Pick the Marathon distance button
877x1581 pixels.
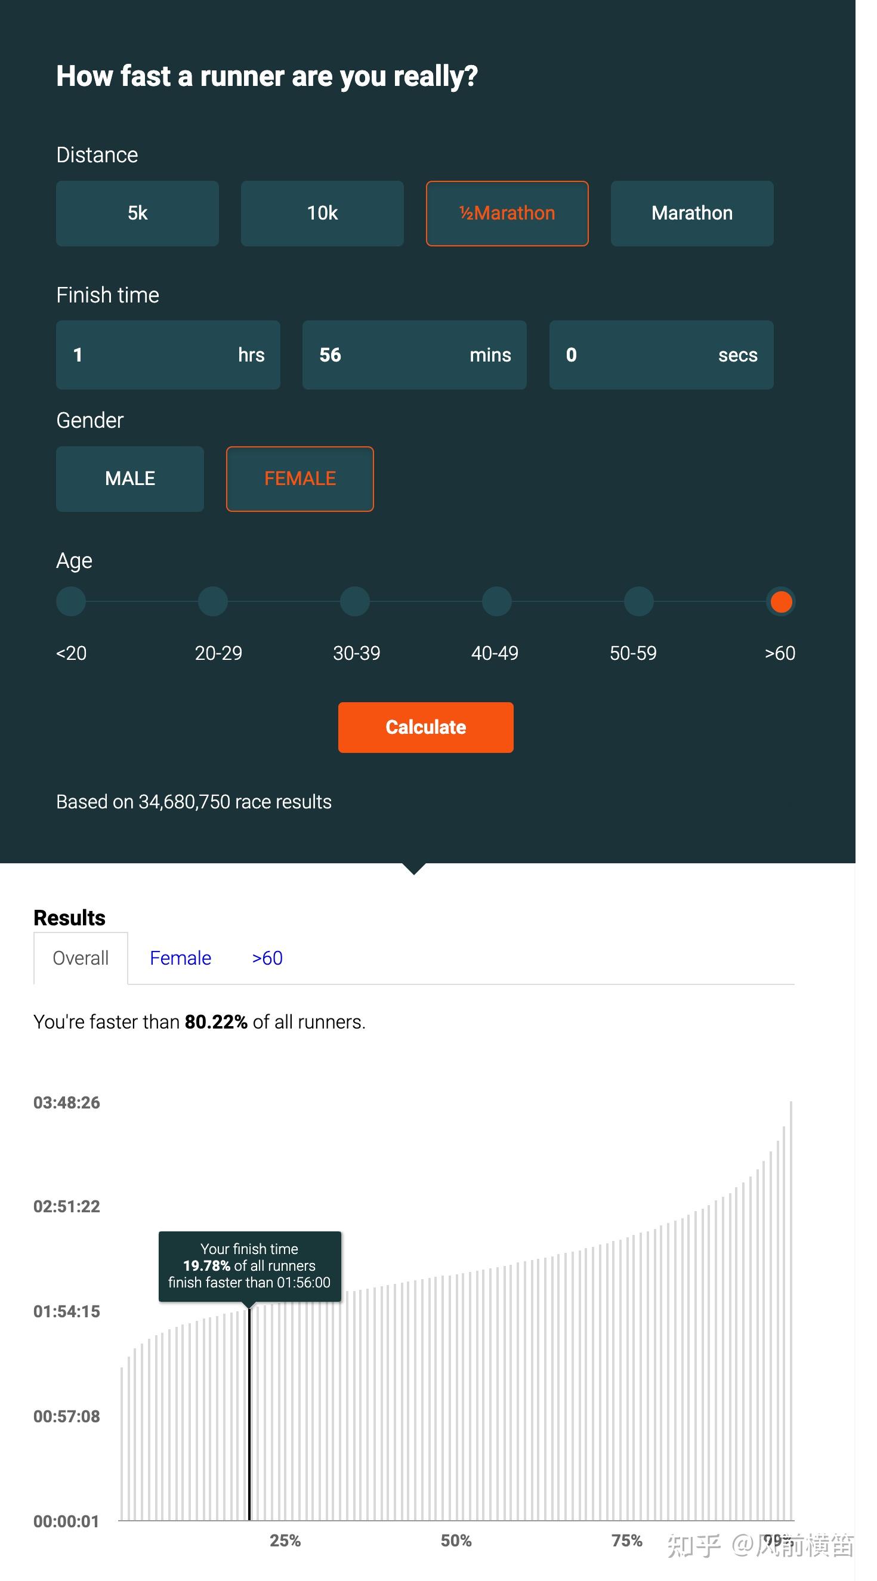tap(691, 213)
